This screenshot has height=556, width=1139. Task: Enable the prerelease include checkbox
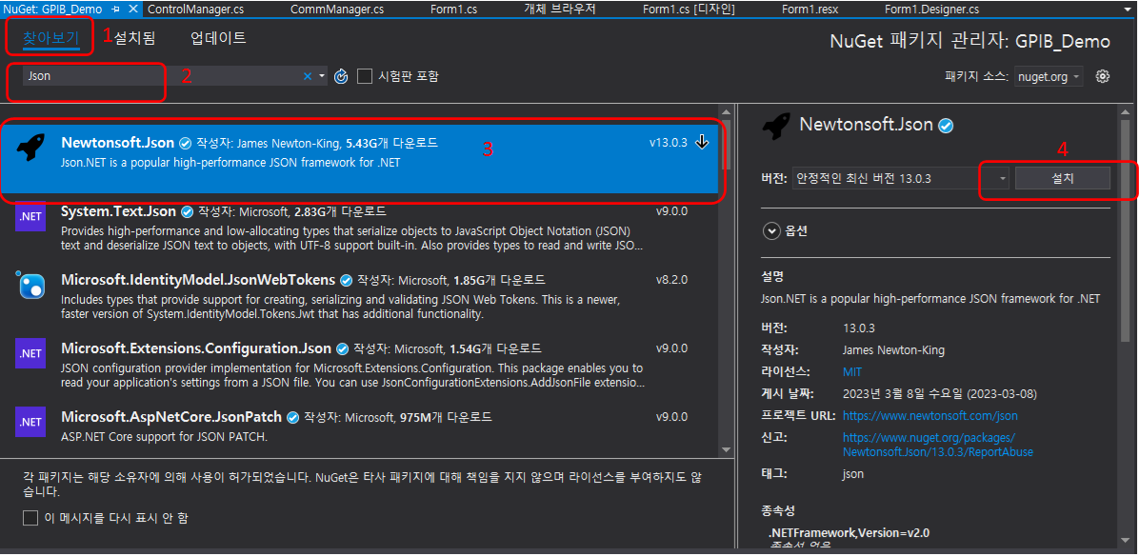pyautogui.click(x=365, y=76)
